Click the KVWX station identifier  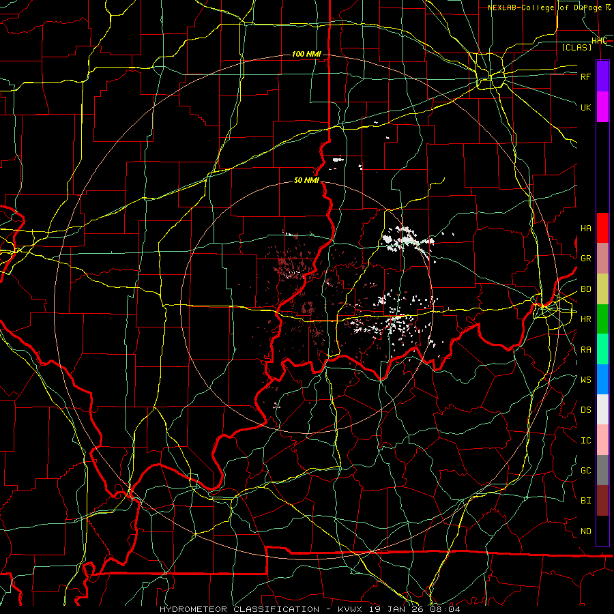349,609
